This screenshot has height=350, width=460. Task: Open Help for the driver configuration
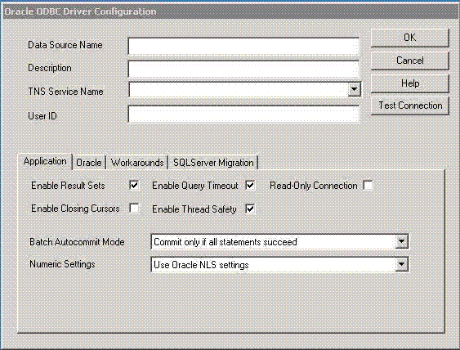[x=410, y=83]
